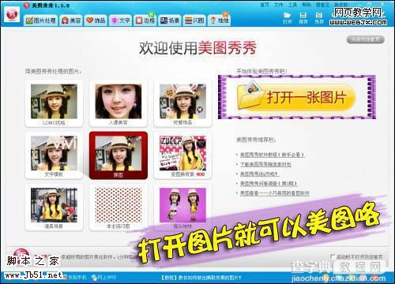Screen dimensions: 395x284
Task: Open the 图片处理 tab
Action: coord(41,21)
